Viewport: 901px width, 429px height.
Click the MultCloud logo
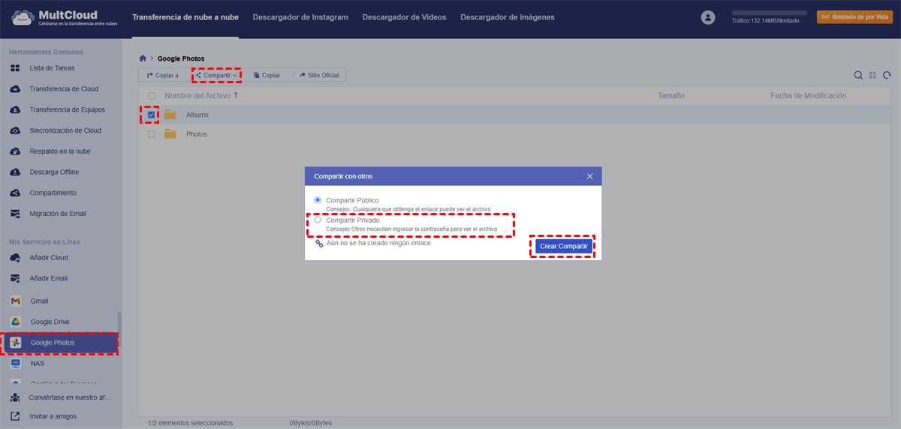65,16
